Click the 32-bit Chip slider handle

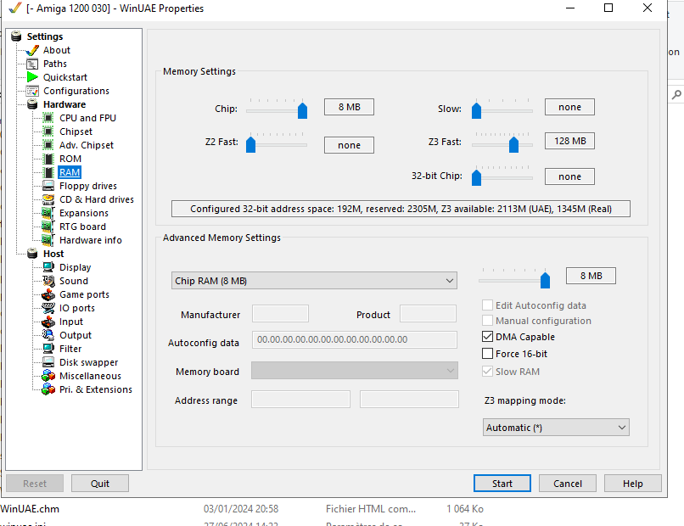click(x=476, y=177)
